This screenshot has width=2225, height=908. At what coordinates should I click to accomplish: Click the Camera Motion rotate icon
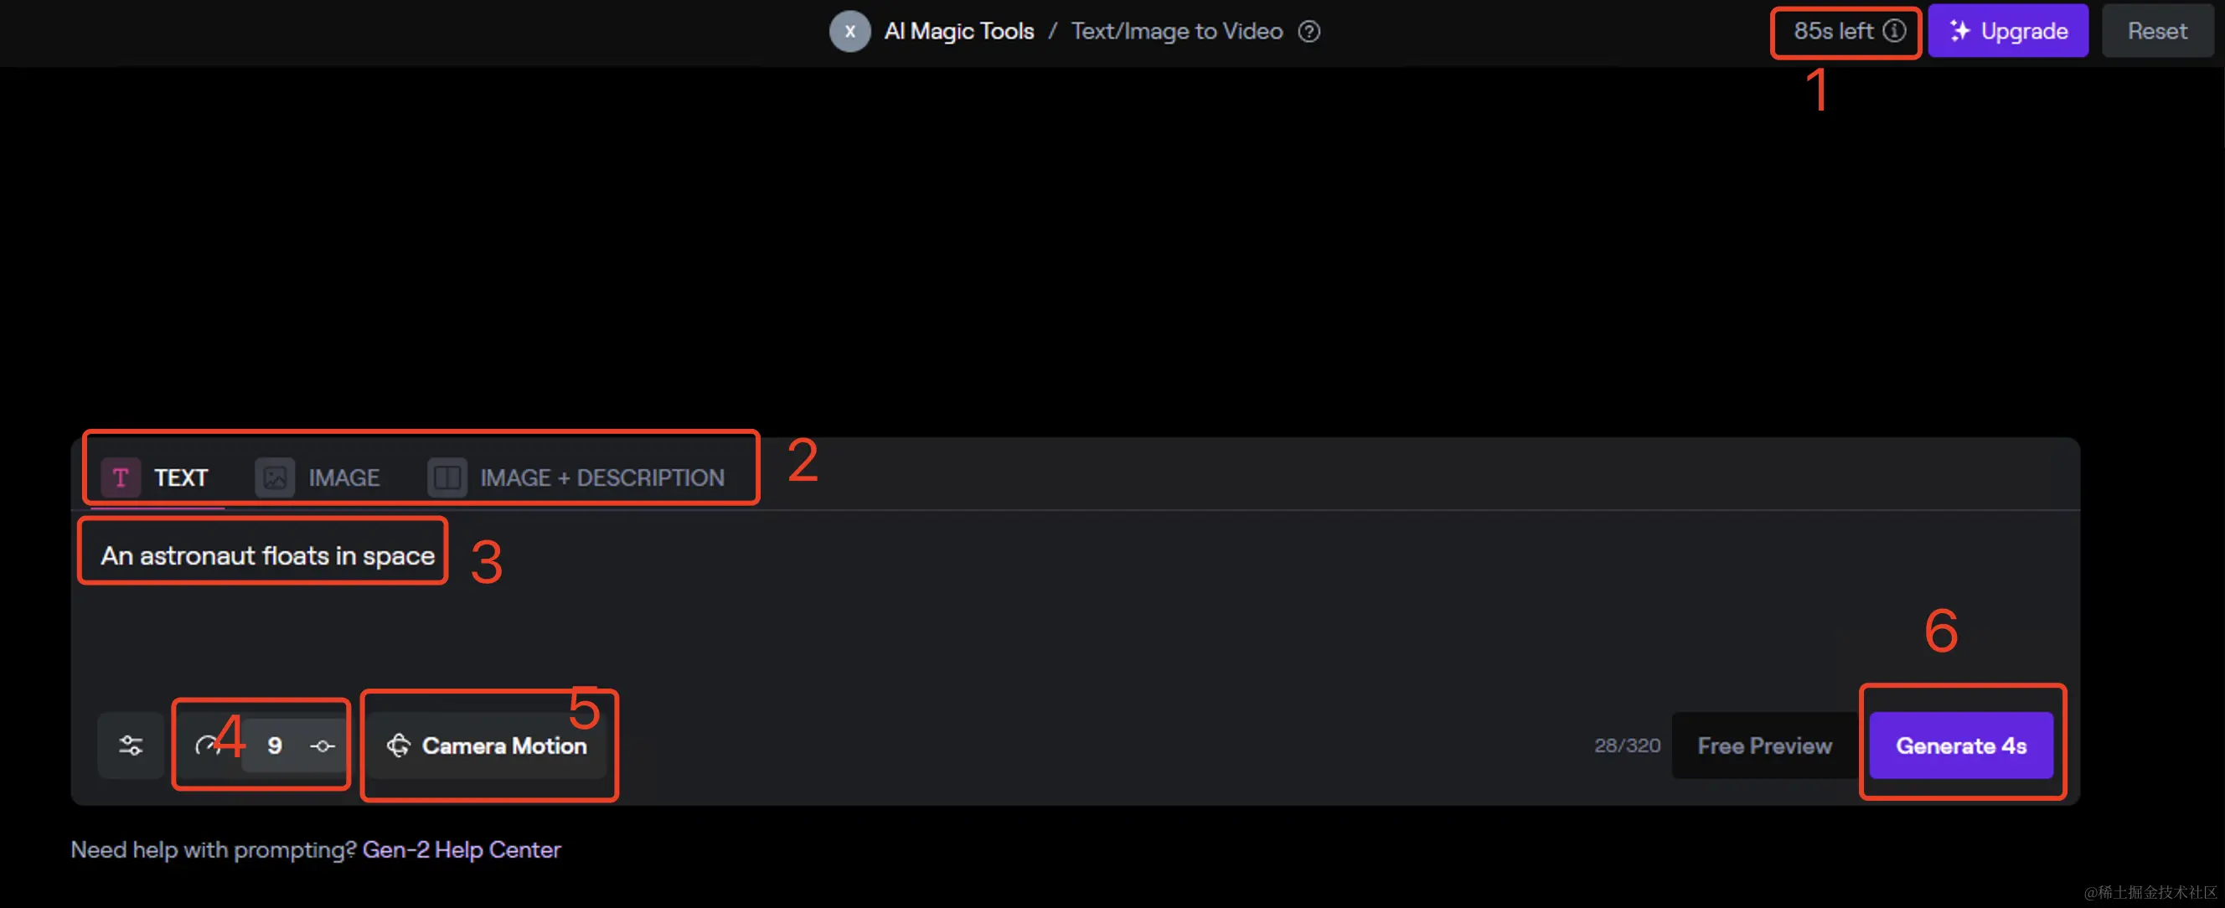(x=398, y=745)
